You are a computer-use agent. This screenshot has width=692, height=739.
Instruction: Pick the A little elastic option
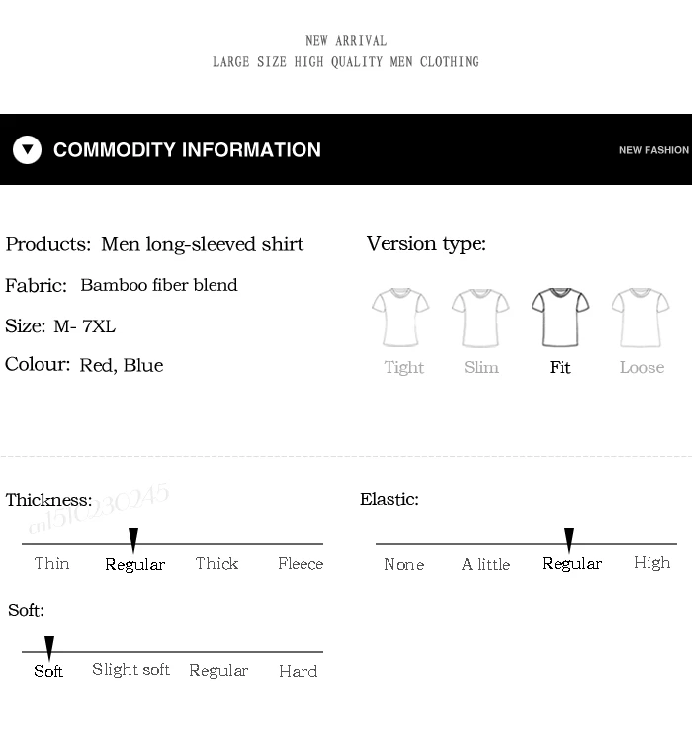tap(485, 564)
